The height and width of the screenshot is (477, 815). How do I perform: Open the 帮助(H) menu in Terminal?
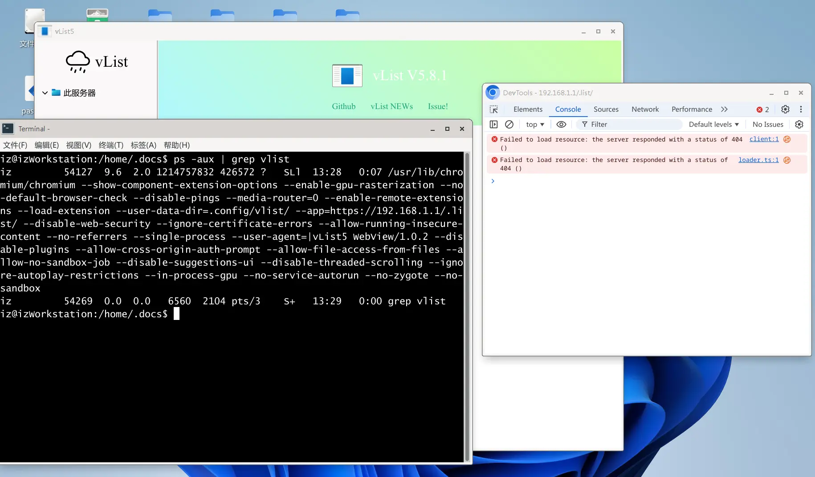[x=177, y=145]
